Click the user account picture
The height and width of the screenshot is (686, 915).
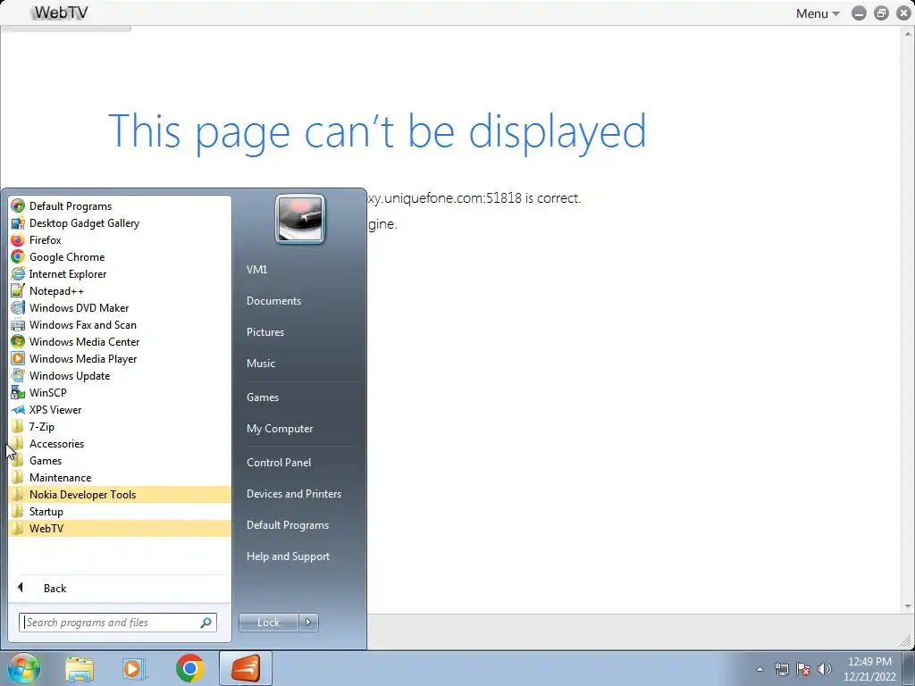point(300,219)
